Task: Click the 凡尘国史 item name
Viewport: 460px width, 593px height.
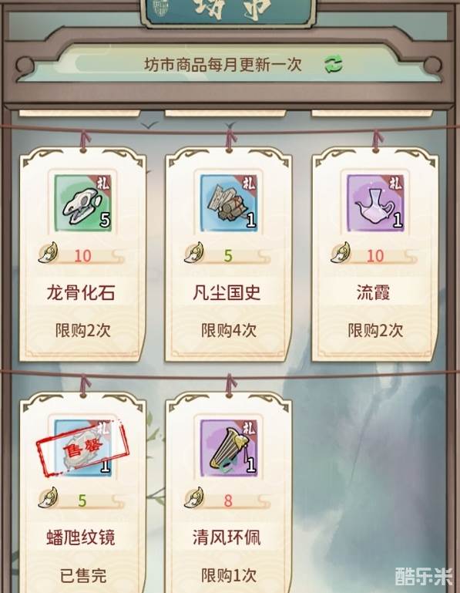Action: (227, 293)
